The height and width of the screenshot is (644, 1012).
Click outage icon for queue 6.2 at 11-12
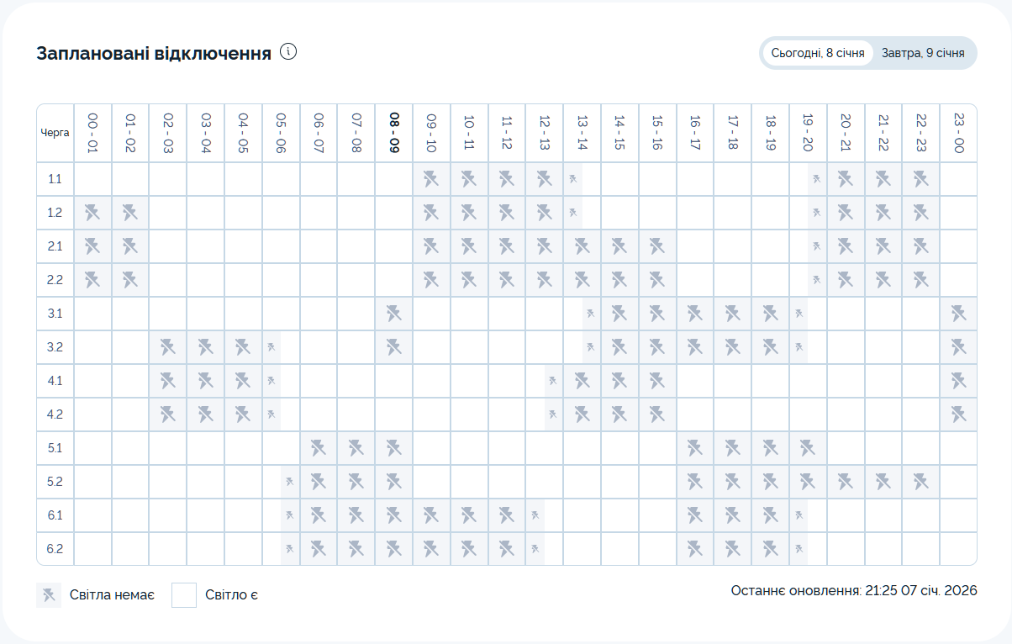507,549
